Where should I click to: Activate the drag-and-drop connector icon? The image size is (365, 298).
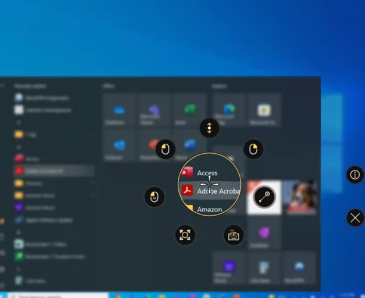tap(264, 197)
